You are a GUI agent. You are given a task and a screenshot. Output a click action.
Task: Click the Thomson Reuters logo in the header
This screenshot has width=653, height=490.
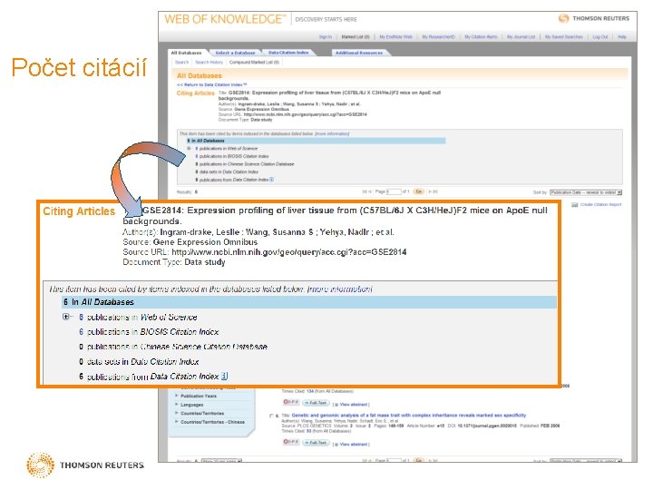594,18
